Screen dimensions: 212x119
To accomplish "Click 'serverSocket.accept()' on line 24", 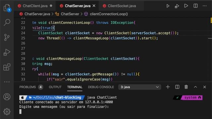I will pos(153,33).
